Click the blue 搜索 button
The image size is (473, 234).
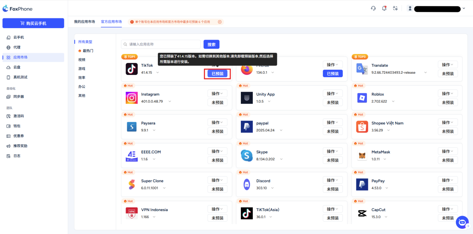(211, 45)
